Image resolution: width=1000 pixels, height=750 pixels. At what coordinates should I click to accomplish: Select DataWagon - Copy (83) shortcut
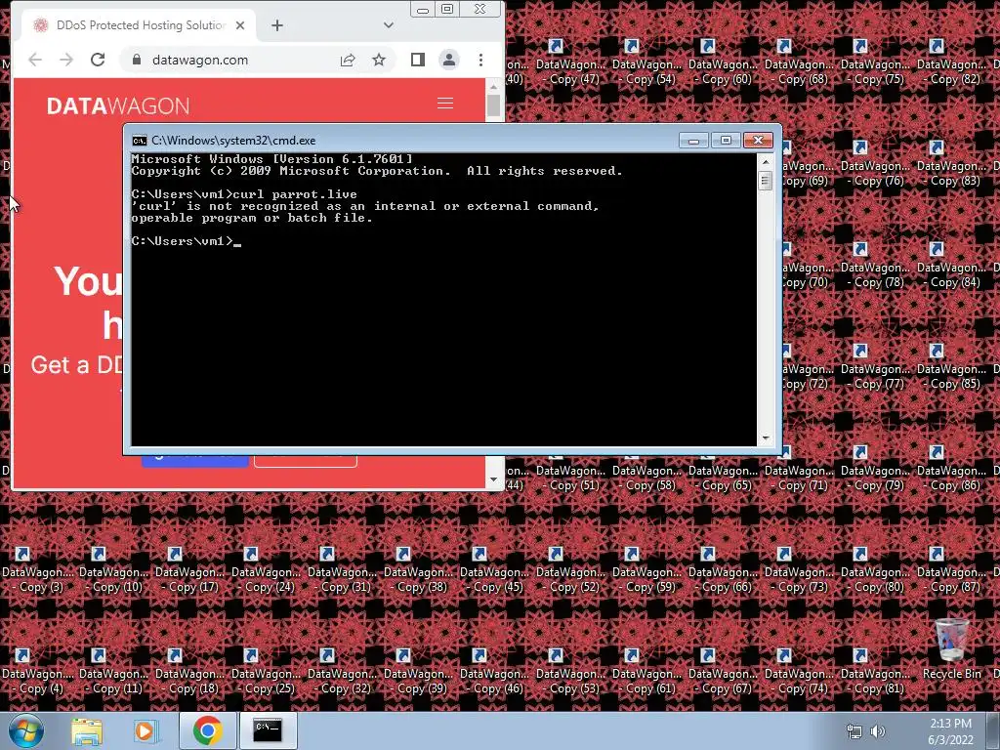[x=951, y=164]
